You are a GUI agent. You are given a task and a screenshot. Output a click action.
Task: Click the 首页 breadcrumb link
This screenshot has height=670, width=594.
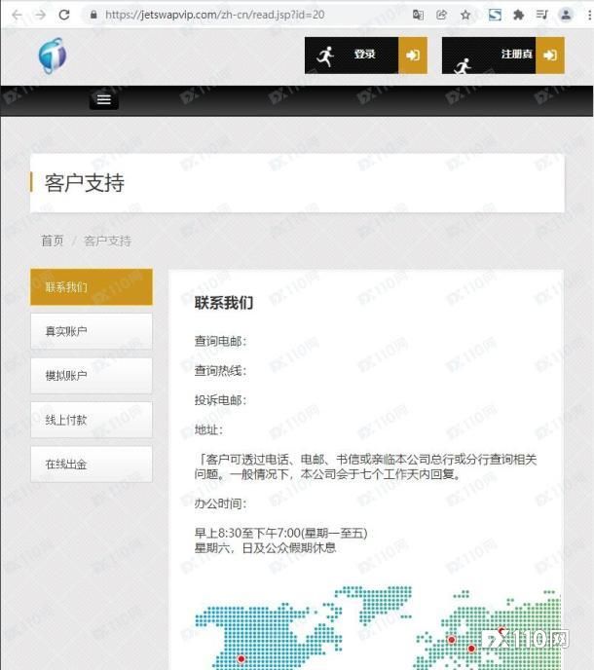point(53,241)
